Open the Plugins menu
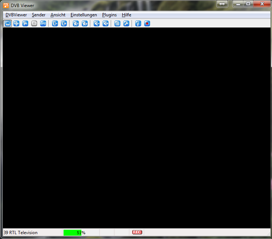 click(x=109, y=15)
